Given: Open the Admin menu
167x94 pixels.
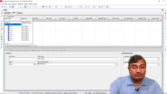Looking at the screenshot, I should [31, 4].
